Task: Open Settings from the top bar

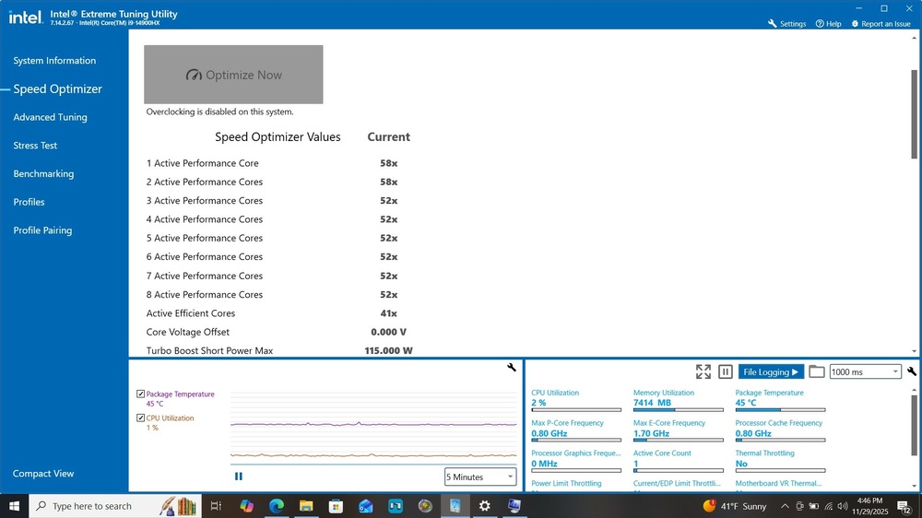Action: [x=786, y=24]
